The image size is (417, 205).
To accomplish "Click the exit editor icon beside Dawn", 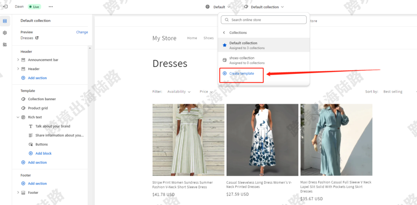I will pos(5,7).
